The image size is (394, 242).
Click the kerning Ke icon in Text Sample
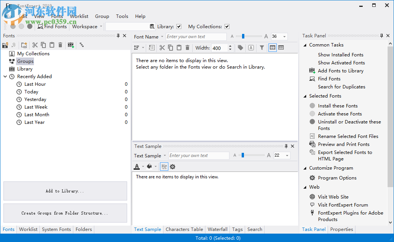pyautogui.click(x=164, y=166)
